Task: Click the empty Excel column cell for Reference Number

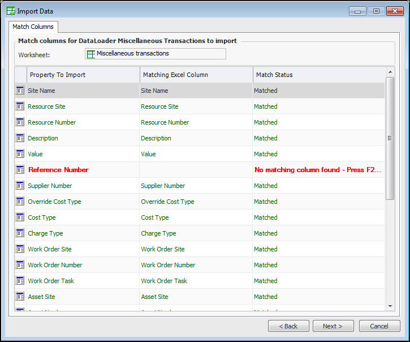Action: 196,170
